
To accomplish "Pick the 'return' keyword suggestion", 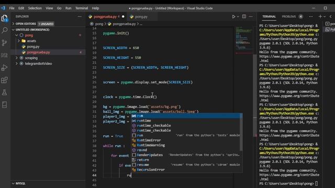I will (x=185, y=160).
